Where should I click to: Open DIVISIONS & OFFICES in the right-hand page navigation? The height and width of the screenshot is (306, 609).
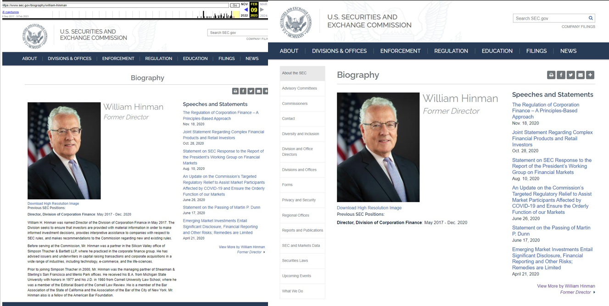point(340,51)
